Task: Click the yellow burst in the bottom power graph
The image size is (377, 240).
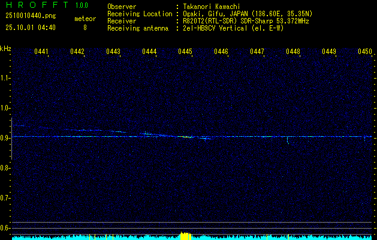Action: 185,235
